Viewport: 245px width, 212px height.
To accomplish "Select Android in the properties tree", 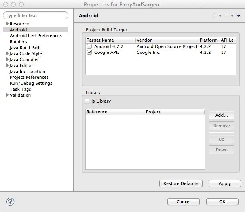I will [36, 30].
